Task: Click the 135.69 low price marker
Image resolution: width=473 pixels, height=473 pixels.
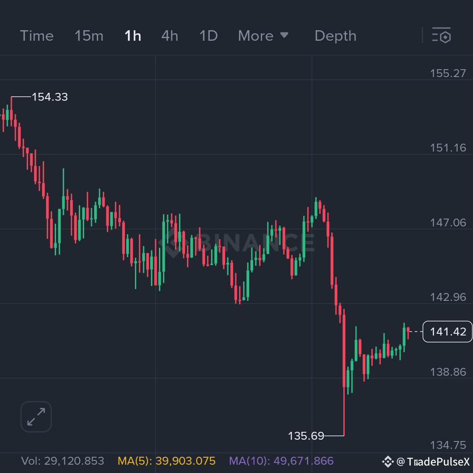Action: pyautogui.click(x=306, y=436)
